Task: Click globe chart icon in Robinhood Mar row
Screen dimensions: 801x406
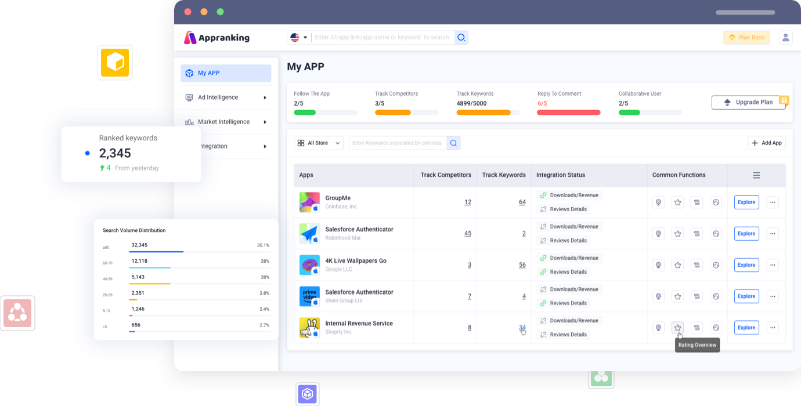Action: click(x=716, y=234)
